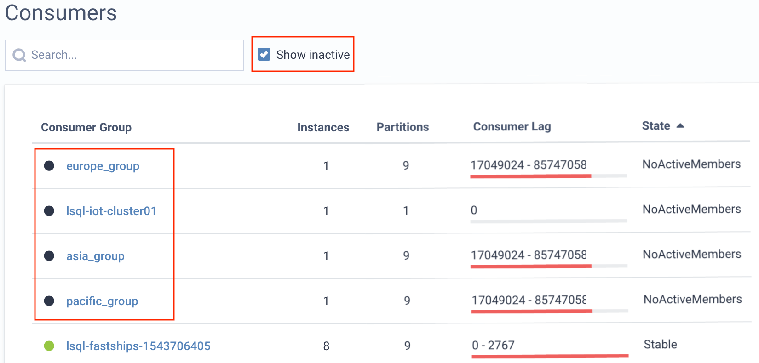759x363 pixels.
Task: Open the europe_group consumer link
Action: [103, 166]
